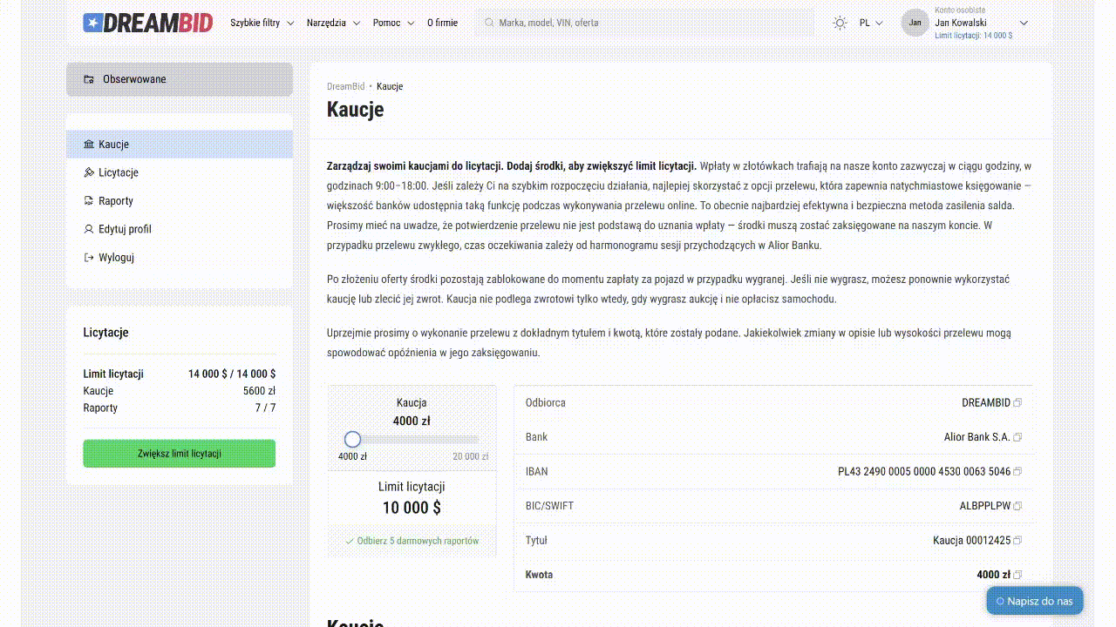
Task: Focus the Marka, model, VIN search field
Action: [x=645, y=23]
